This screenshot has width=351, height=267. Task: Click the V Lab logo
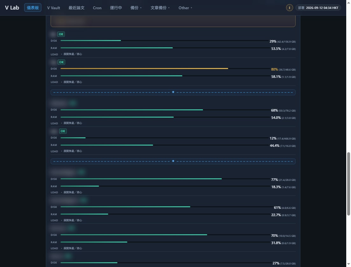pyautogui.click(x=12, y=8)
